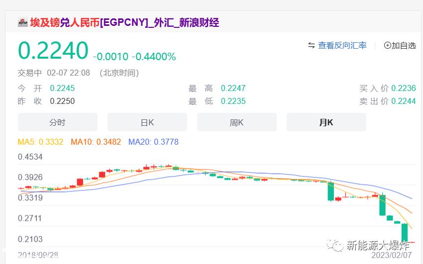Click the swap arrows icon for reverse rate
The height and width of the screenshot is (264, 423).
[x=312, y=45]
